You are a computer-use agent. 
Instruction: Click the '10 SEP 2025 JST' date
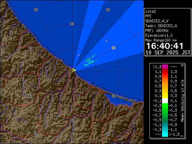coord(167,52)
